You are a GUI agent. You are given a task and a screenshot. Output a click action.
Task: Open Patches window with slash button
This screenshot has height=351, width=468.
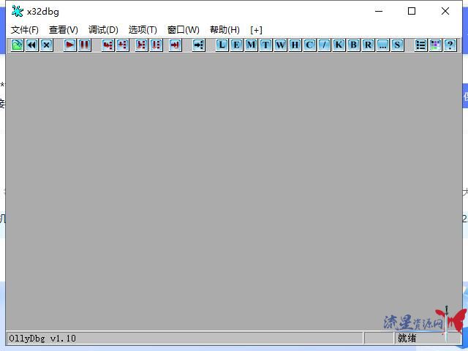324,45
